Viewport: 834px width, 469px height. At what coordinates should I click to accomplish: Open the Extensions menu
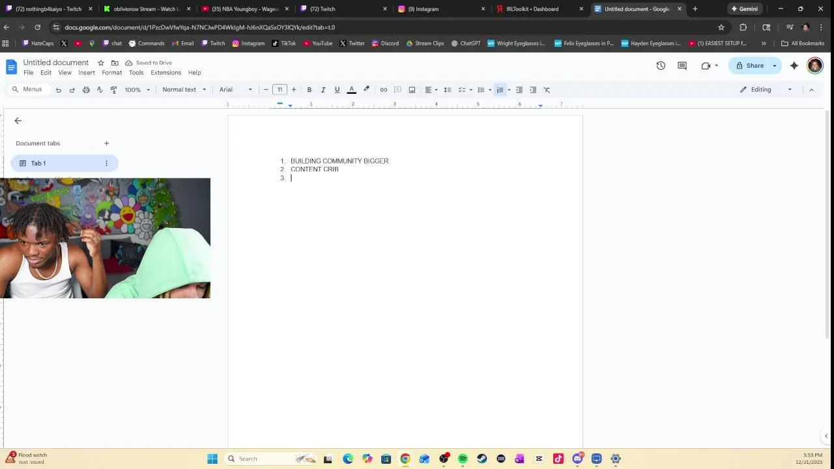click(166, 73)
